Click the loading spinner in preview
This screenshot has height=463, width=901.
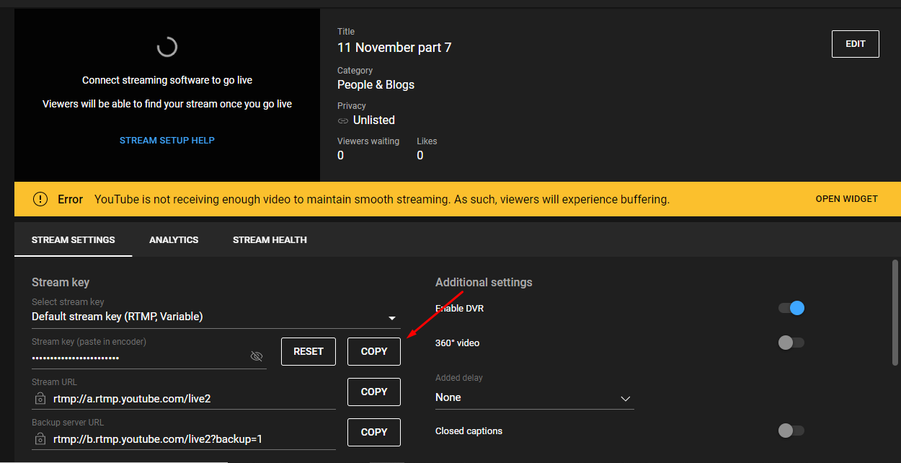click(x=167, y=48)
